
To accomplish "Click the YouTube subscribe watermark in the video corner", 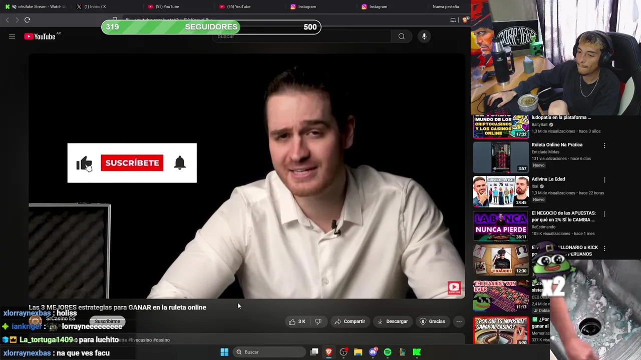I will point(454,287).
